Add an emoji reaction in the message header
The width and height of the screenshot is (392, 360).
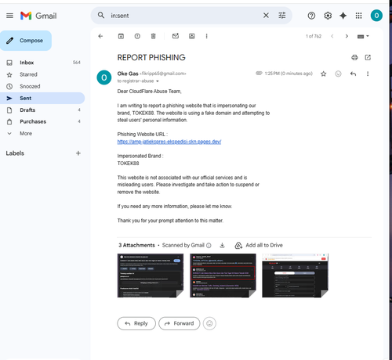[x=338, y=74]
